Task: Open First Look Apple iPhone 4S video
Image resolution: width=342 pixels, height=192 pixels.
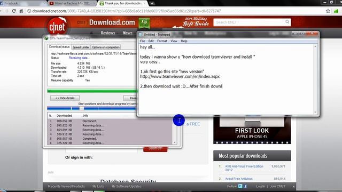Action: [252, 130]
